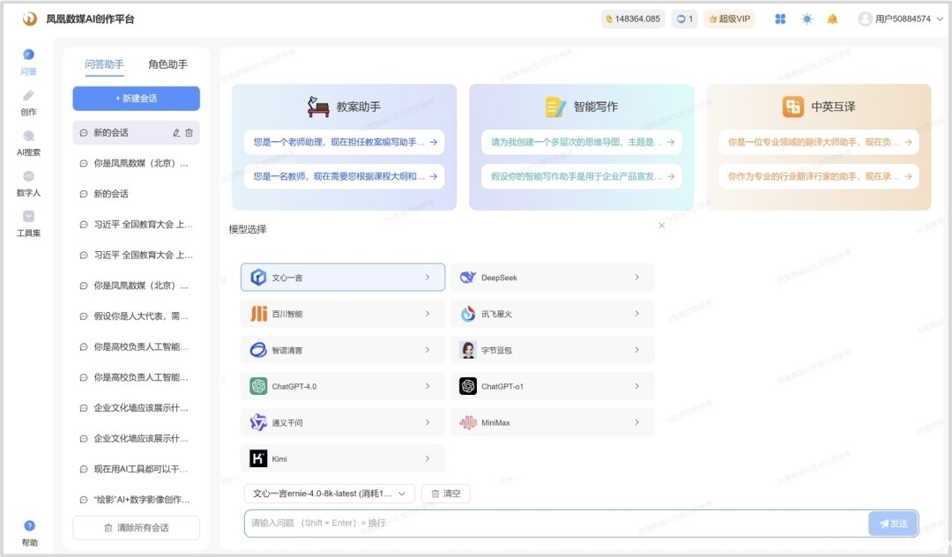Screen dimensions: 952x557
Task: Open the 现在用AI工具都可以干 conversation
Action: coord(136,469)
